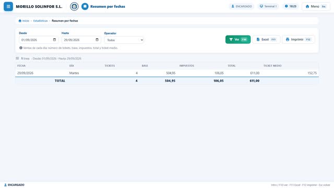Sort by the FECHA column header
This screenshot has width=334, height=188.
[21, 66]
